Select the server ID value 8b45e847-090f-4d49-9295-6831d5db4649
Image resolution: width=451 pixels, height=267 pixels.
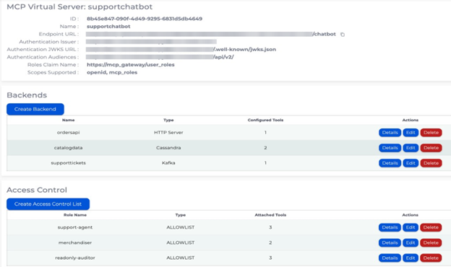tap(145, 19)
